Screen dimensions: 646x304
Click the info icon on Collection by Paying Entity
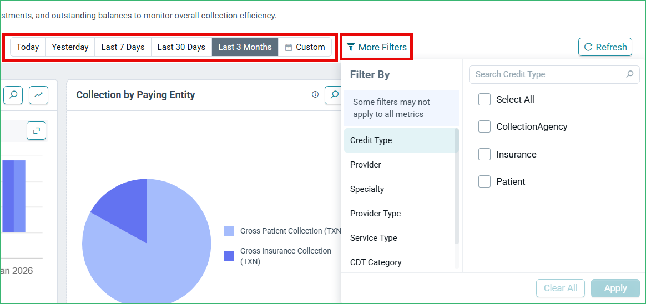(x=315, y=94)
